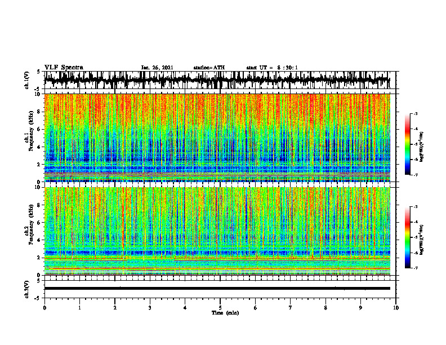
Task: Click the ch.1 voltage waveform trace
Action: tap(217, 80)
